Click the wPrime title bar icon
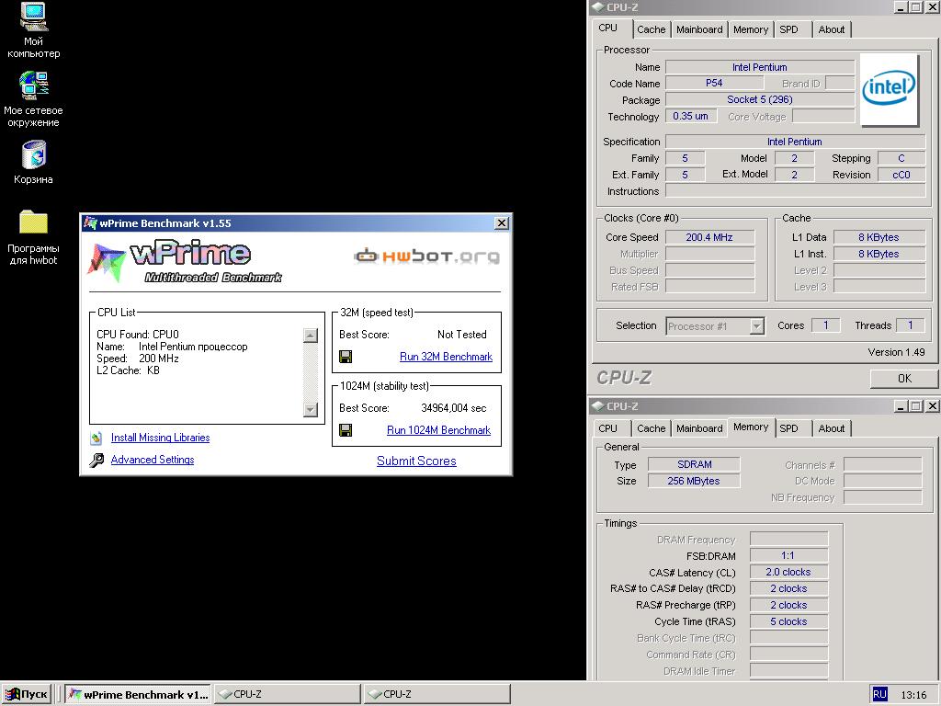This screenshot has height=706, width=941. (x=91, y=223)
